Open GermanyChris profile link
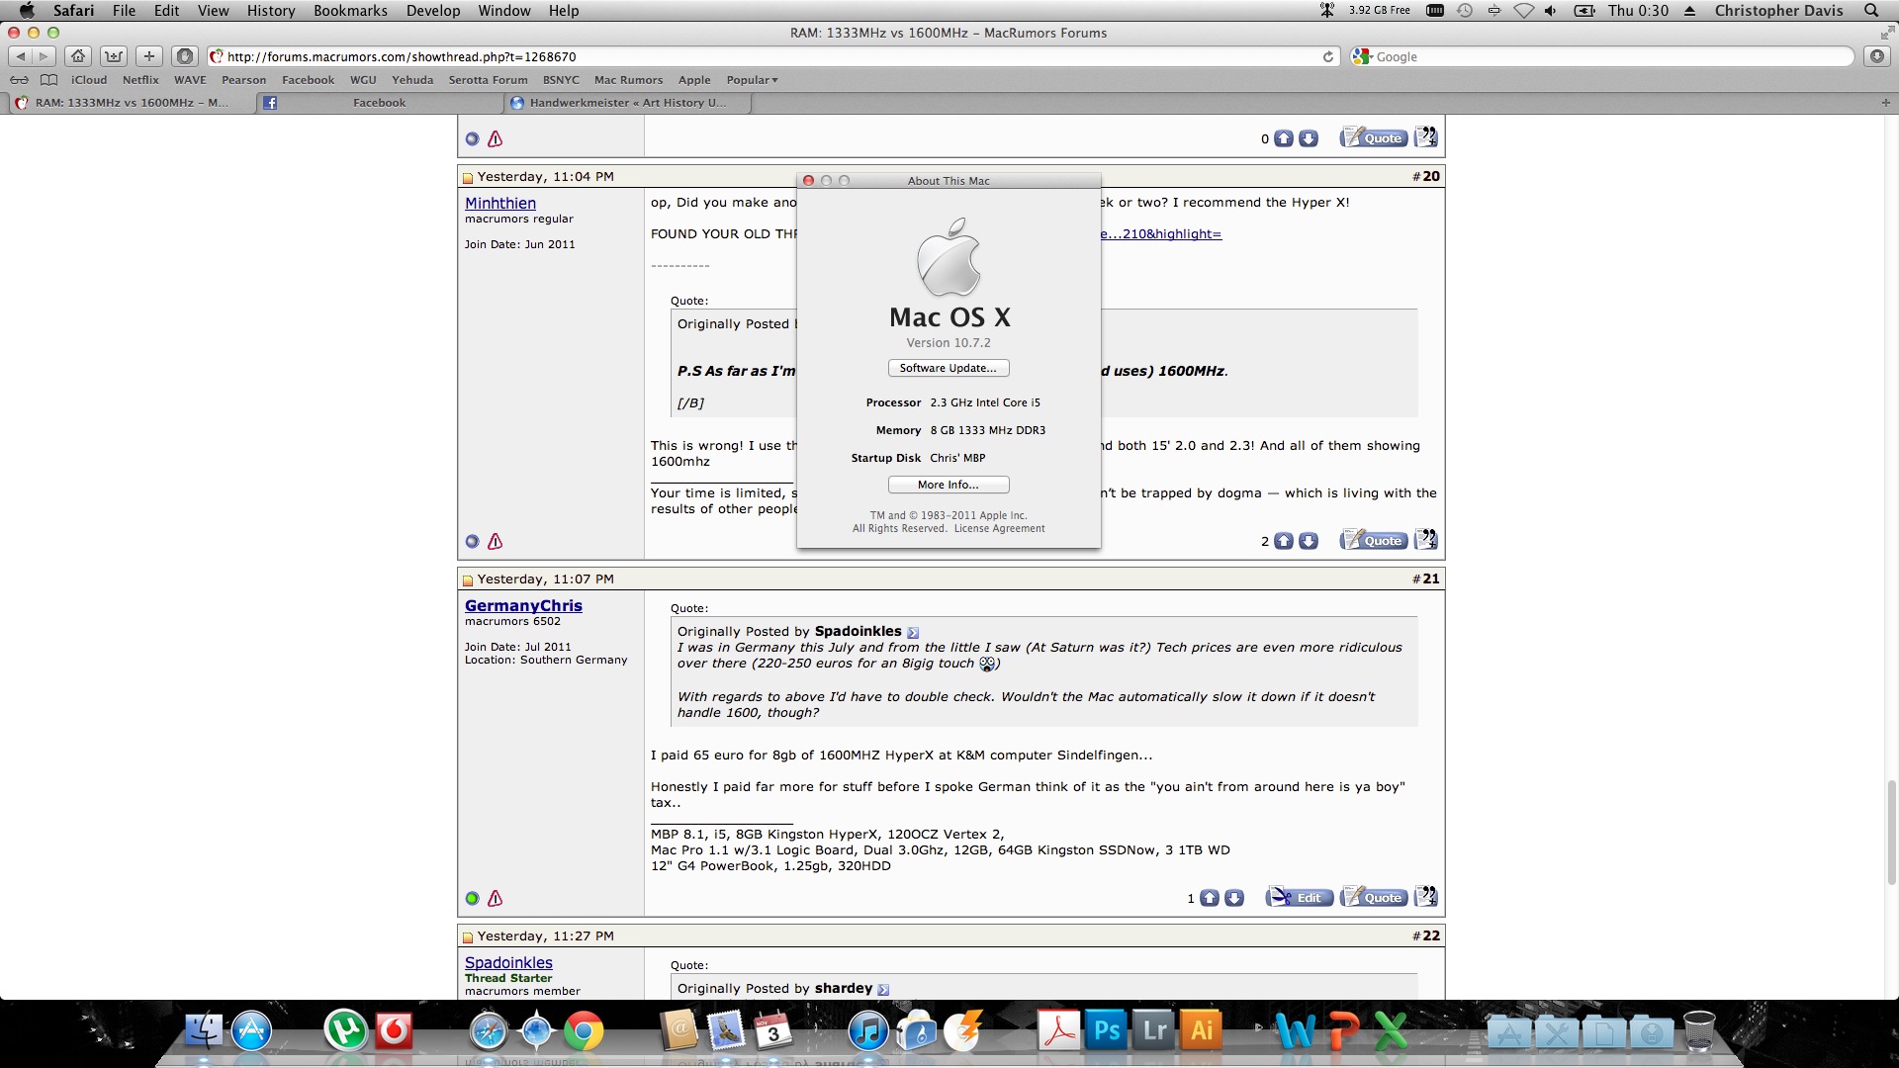The height and width of the screenshot is (1068, 1899). click(x=523, y=605)
